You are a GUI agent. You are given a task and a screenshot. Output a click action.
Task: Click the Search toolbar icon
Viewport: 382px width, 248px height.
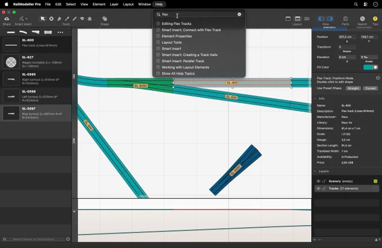point(362,19)
